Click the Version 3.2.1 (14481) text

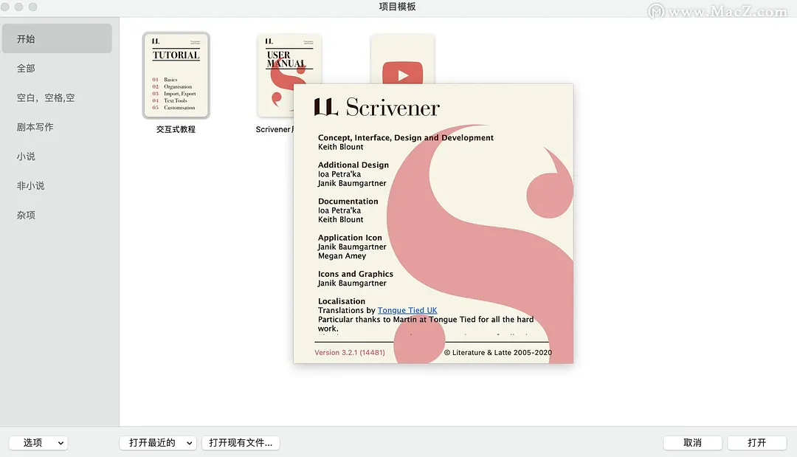click(350, 352)
